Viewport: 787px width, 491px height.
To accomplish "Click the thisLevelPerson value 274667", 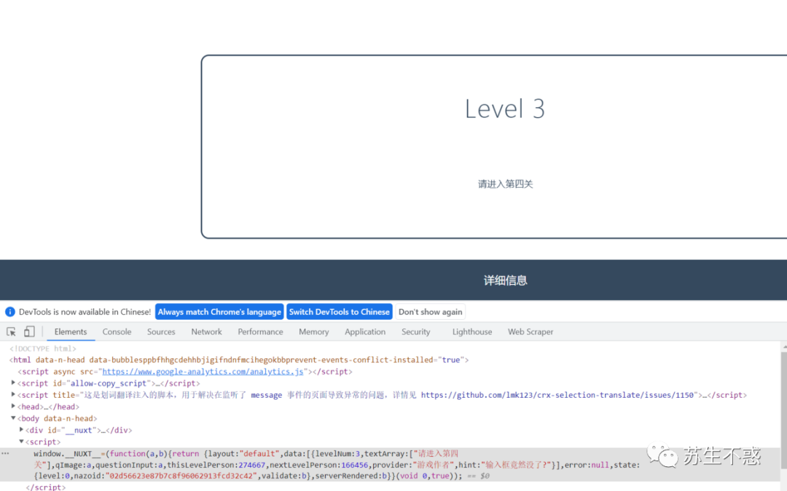I will pos(251,465).
